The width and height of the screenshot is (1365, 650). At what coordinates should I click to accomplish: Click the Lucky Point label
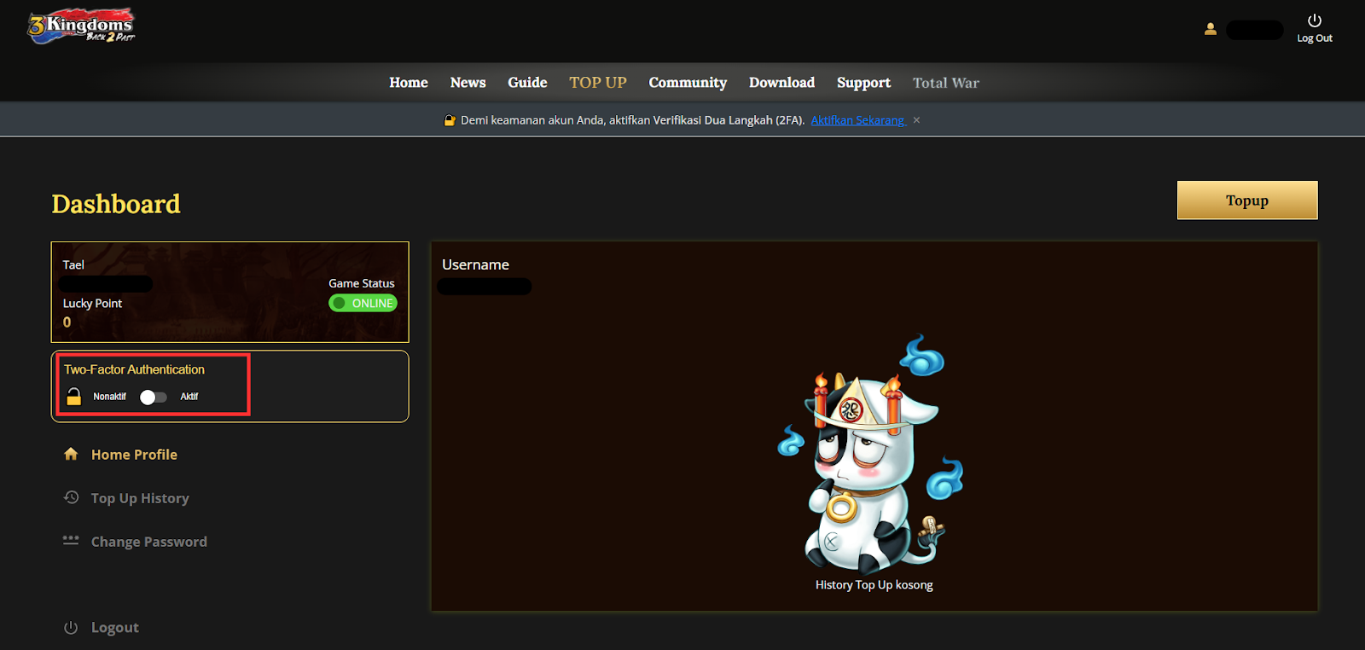(92, 303)
